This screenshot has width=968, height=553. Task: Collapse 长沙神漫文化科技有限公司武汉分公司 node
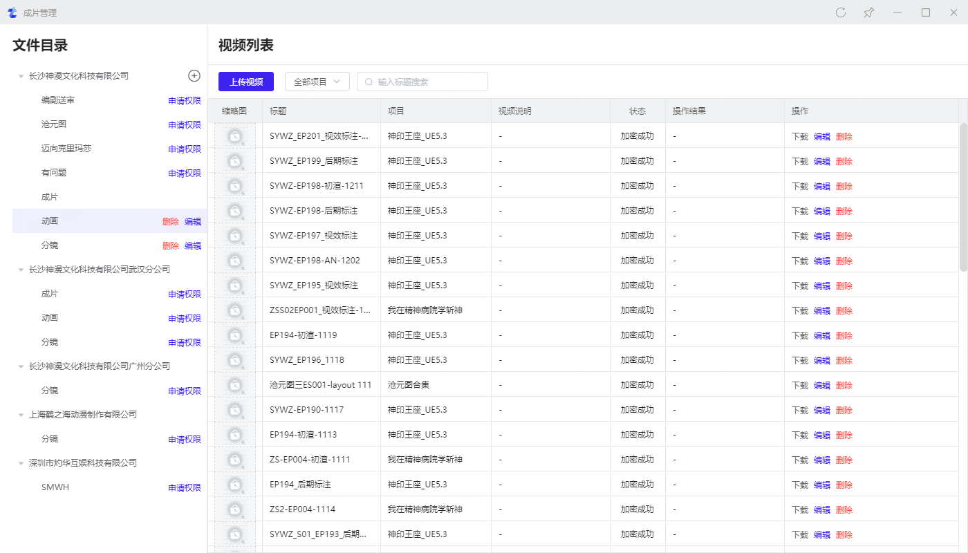point(21,270)
